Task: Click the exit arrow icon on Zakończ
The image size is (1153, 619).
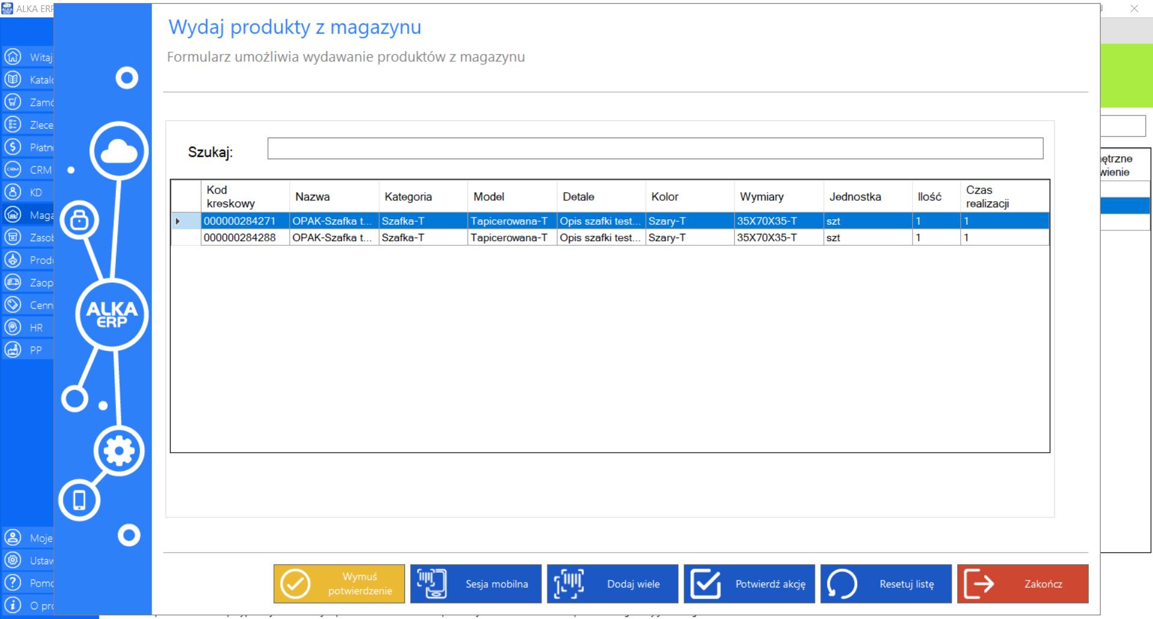Action: click(x=979, y=584)
